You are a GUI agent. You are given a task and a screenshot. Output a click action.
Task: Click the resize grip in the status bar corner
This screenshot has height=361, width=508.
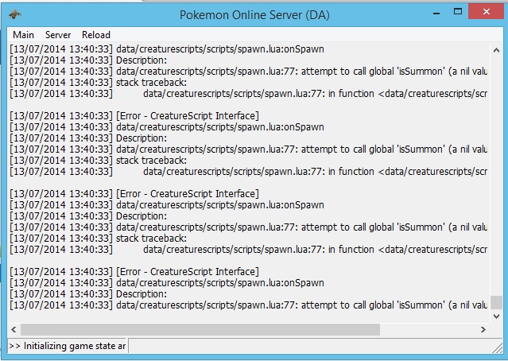[498, 348]
